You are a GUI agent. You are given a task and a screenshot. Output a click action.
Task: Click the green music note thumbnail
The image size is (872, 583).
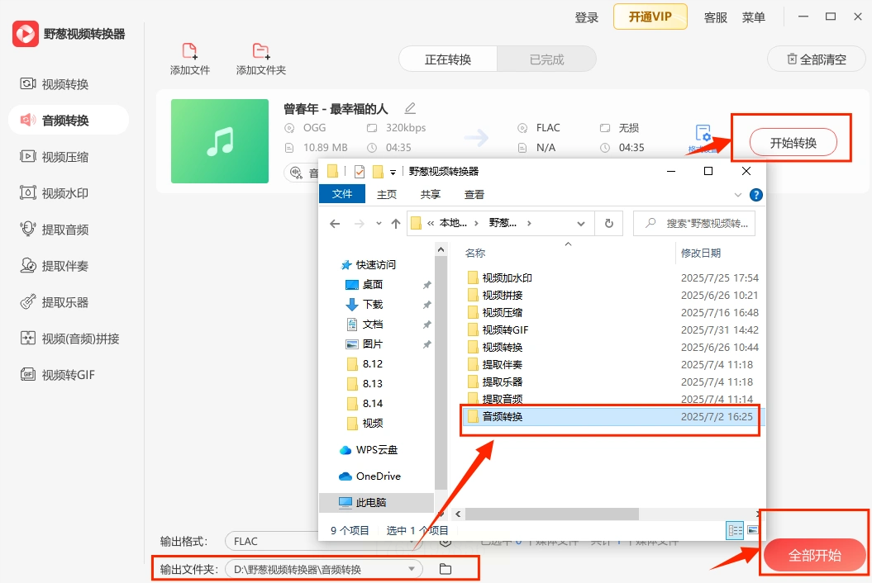coord(220,141)
